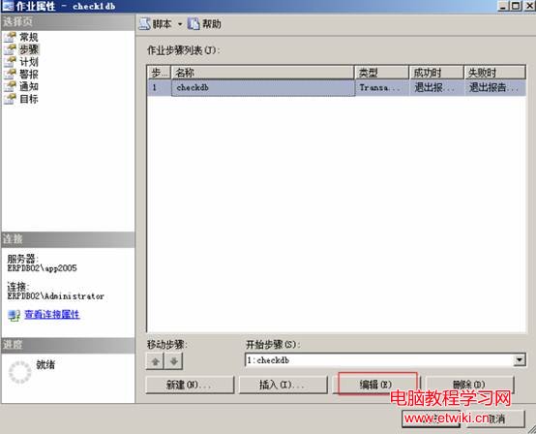Sort by the 成功时 column header
Image resolution: width=536 pixels, height=434 pixels.
click(x=436, y=73)
